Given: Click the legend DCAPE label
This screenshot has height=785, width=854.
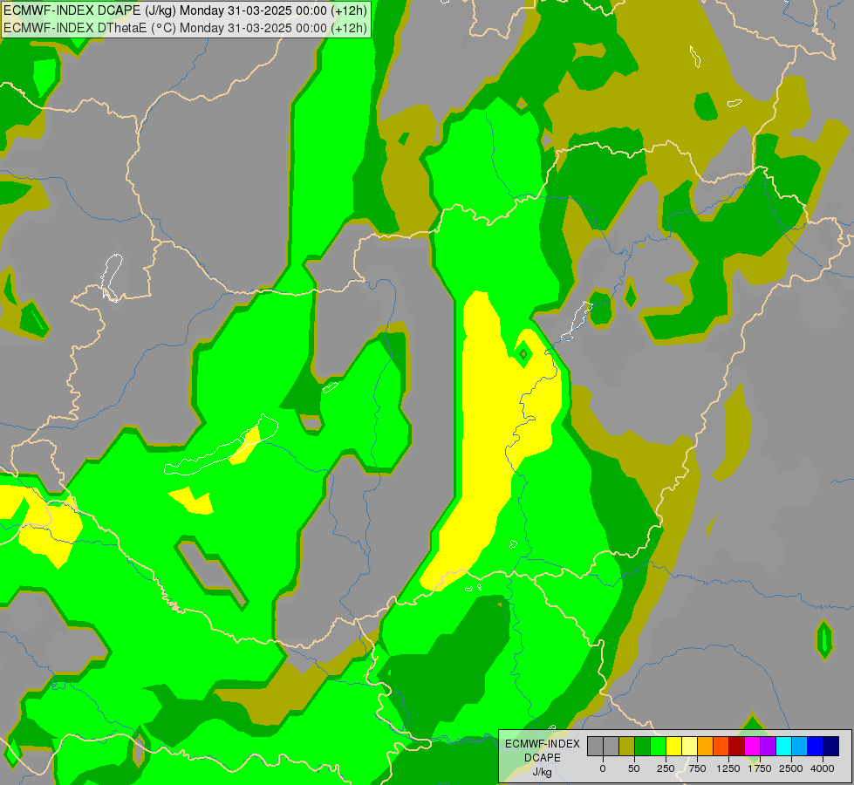Looking at the screenshot, I should click(x=543, y=757).
